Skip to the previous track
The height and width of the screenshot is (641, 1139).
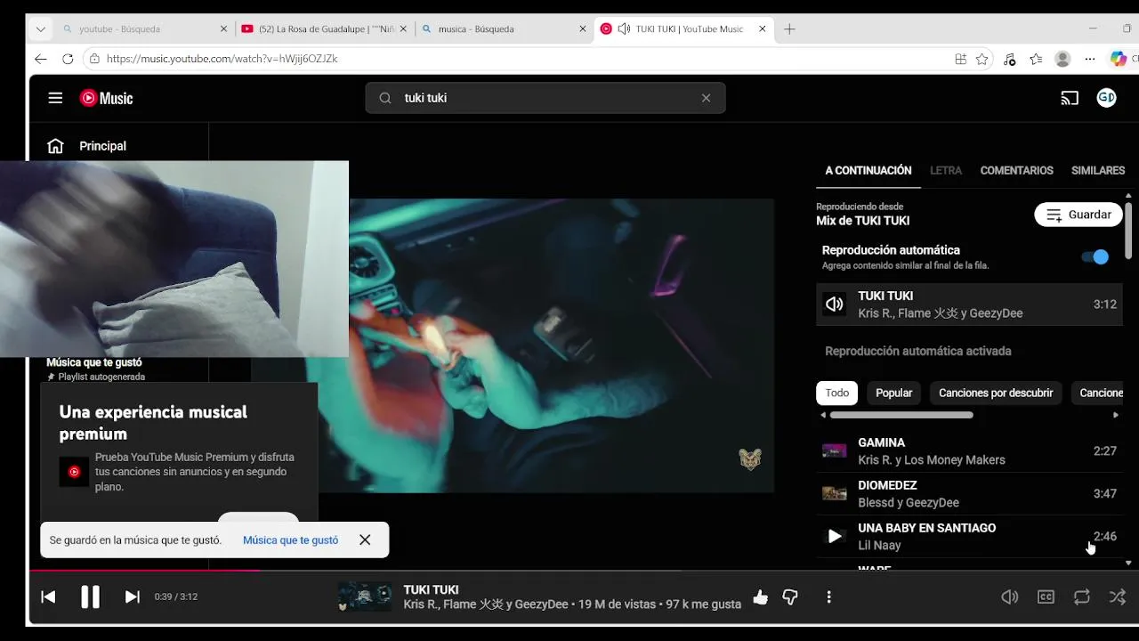(x=48, y=596)
